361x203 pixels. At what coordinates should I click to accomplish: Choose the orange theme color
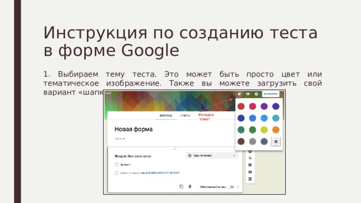276,130
